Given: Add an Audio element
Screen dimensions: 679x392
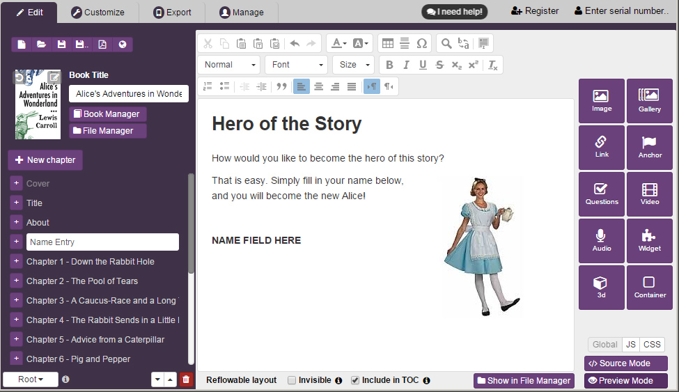Looking at the screenshot, I should pos(601,241).
